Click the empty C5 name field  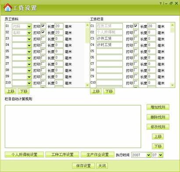point(109,51)
